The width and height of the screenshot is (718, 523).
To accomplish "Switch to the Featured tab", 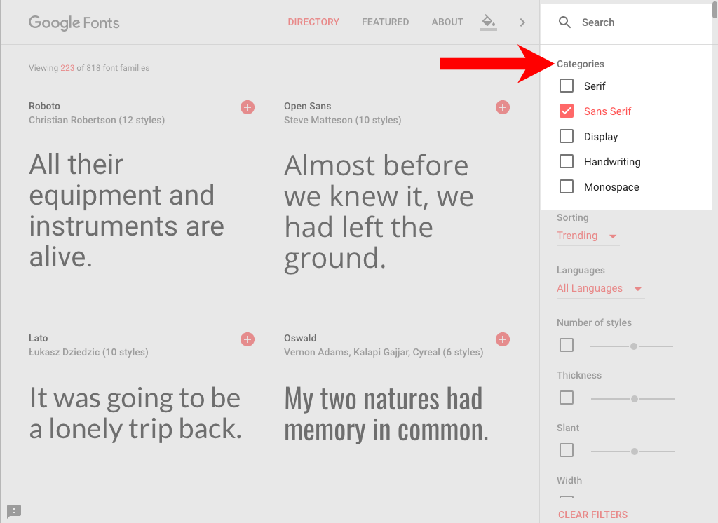I will (385, 22).
